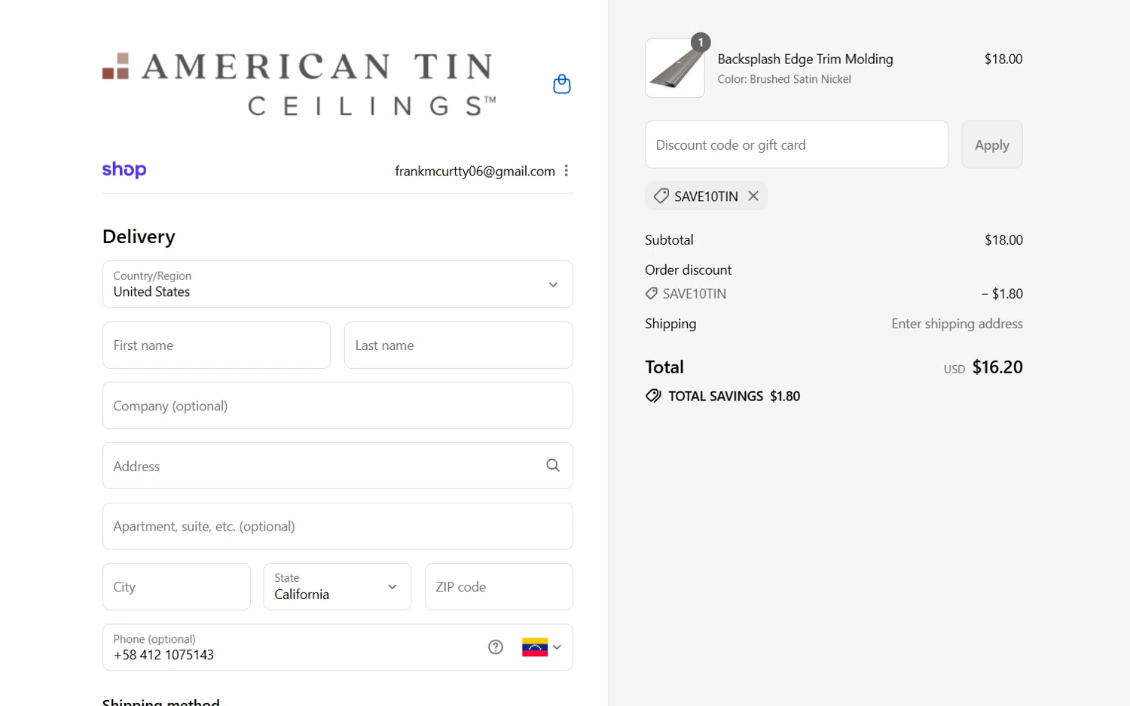Click the Enter shipping address text

(x=957, y=324)
